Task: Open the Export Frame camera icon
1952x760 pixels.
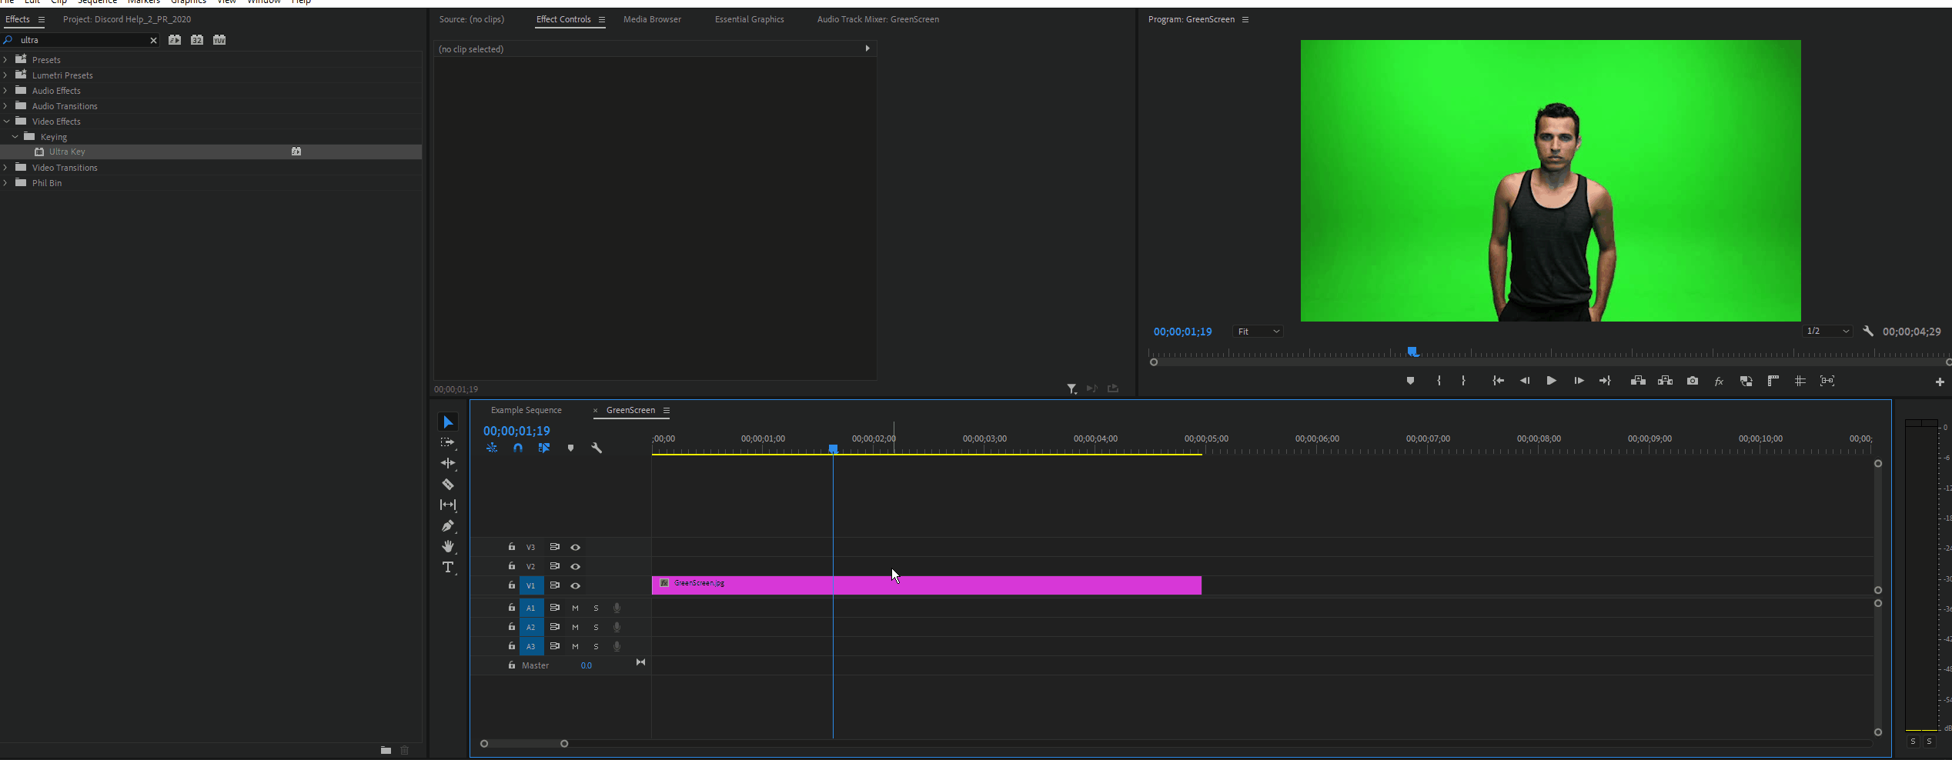Action: 1692,381
